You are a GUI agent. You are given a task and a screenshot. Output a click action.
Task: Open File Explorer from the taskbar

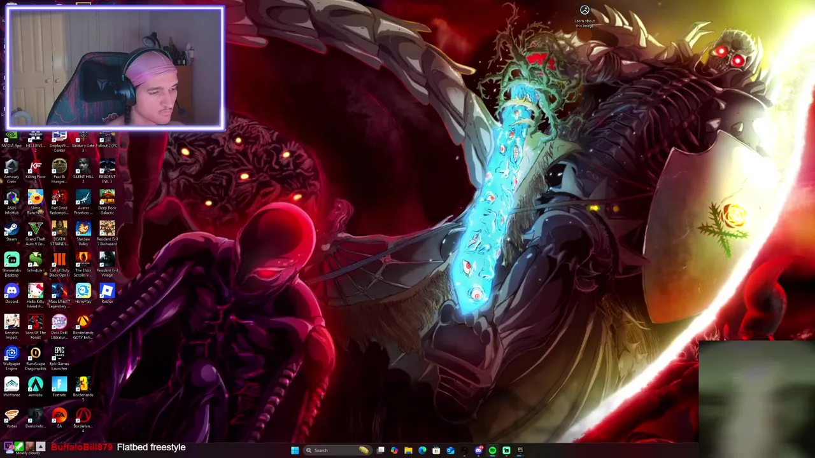click(x=408, y=450)
